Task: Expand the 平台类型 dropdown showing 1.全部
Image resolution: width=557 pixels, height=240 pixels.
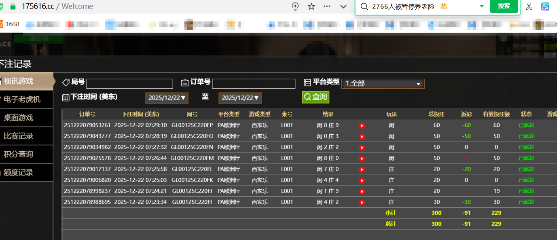Action: click(x=383, y=83)
